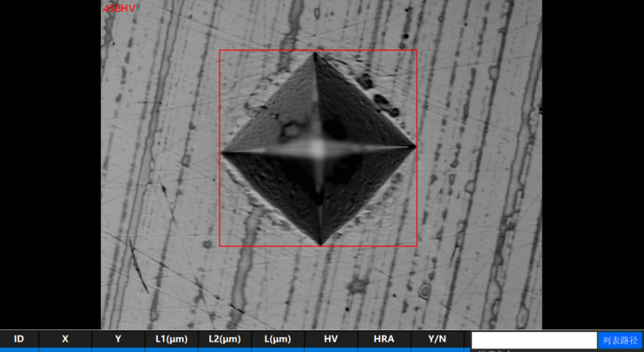Click the red measurement box's top-left corner
Screen dimensions: 644x352
pos(220,50)
